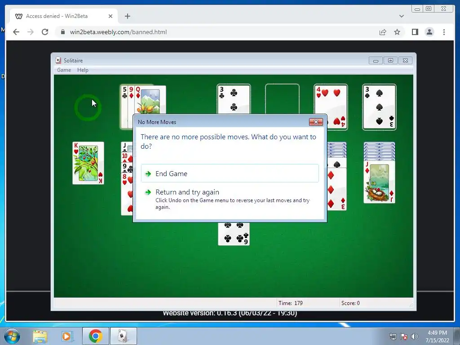Switch to Chrome in the taskbar
460x345 pixels.
(96, 336)
